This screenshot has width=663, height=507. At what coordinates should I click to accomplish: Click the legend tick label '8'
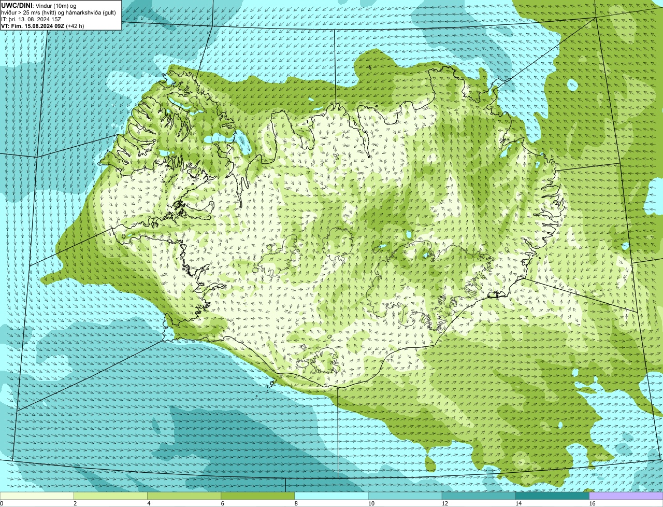[296, 503]
